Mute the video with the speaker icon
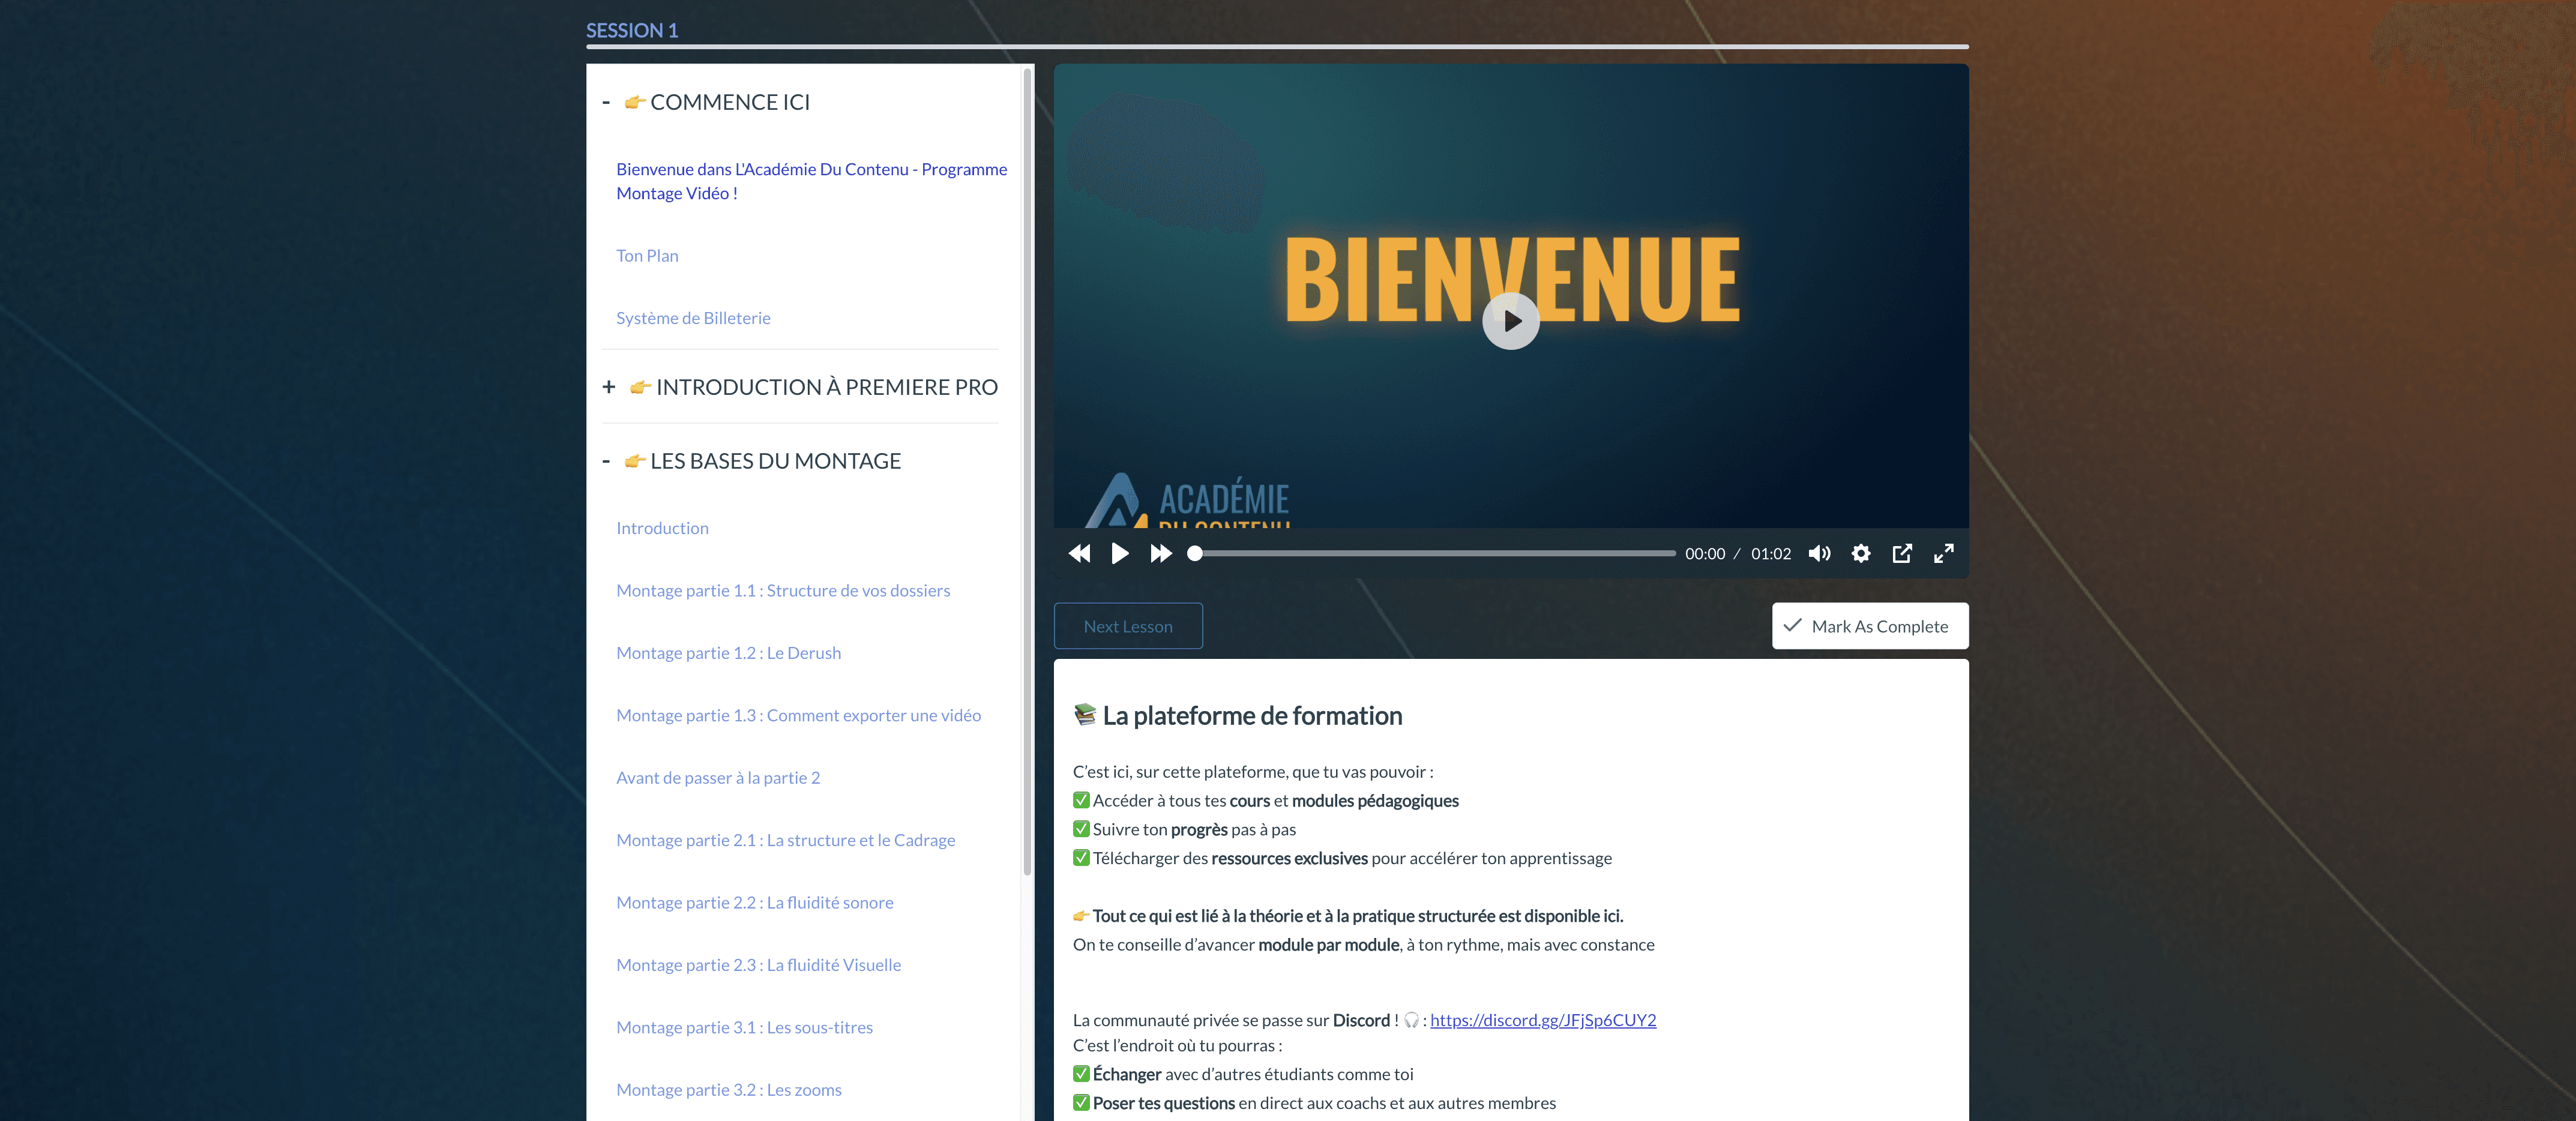This screenshot has height=1121, width=2576. (x=1819, y=553)
